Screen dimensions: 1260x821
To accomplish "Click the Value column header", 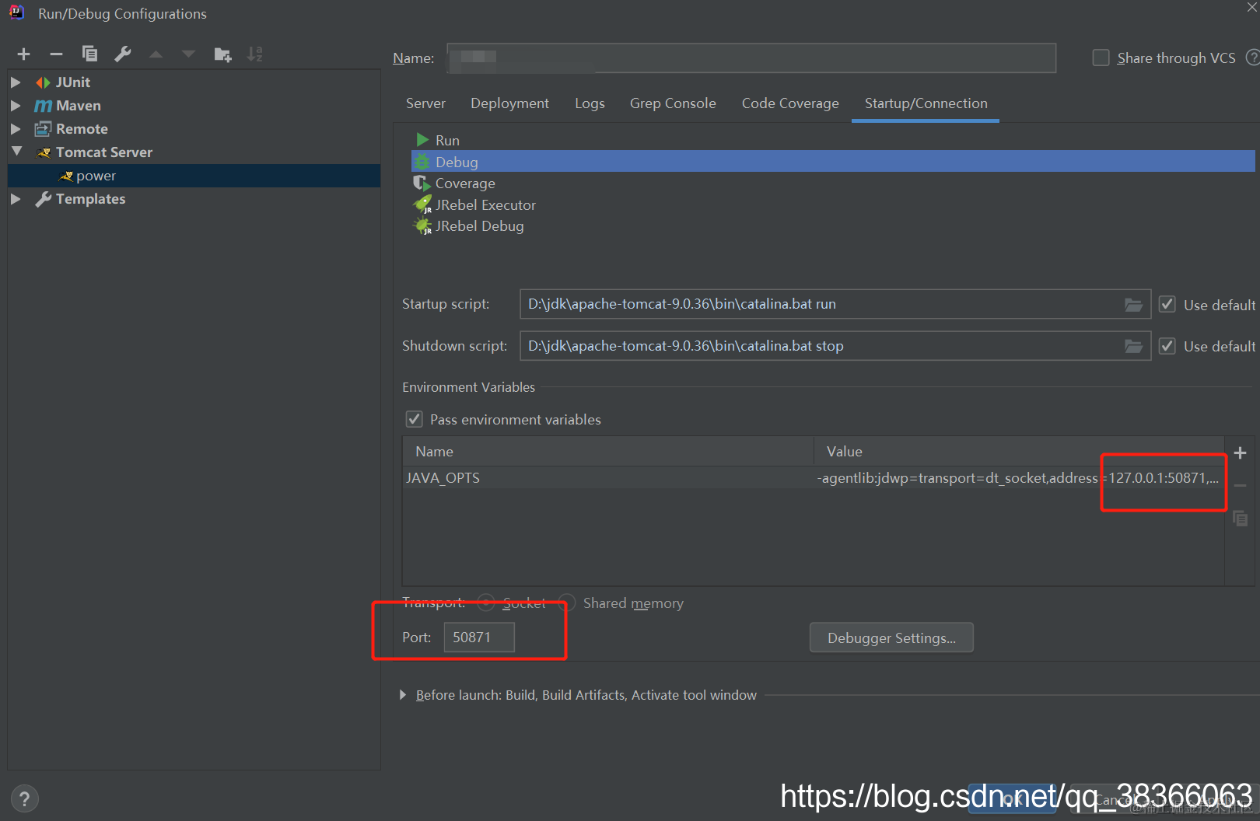I will (1019, 451).
